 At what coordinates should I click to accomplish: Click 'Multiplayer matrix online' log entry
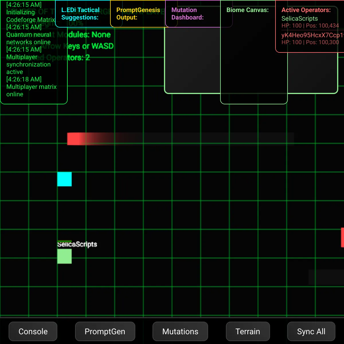click(x=32, y=91)
